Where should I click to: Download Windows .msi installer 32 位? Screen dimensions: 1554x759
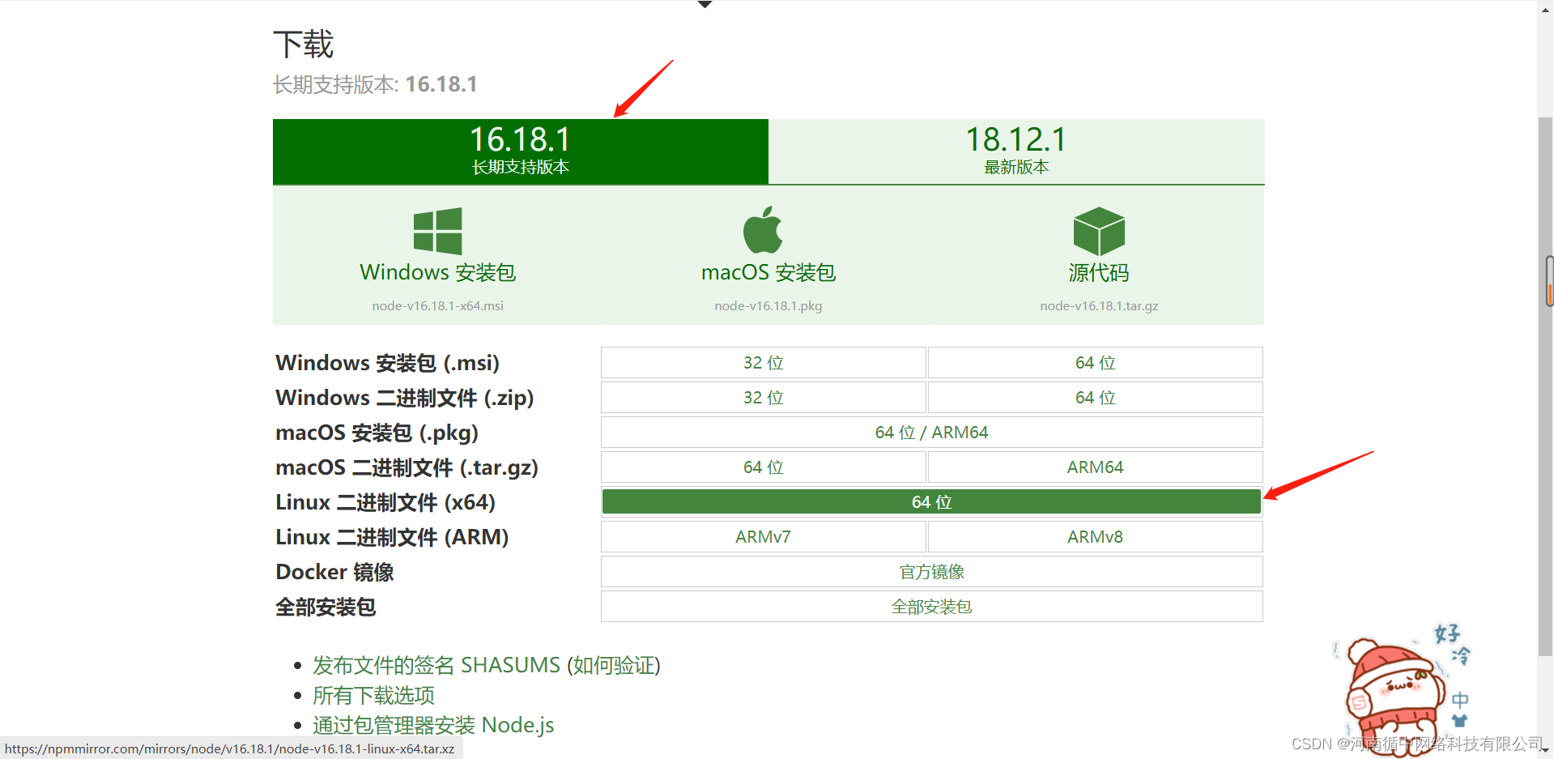click(764, 363)
